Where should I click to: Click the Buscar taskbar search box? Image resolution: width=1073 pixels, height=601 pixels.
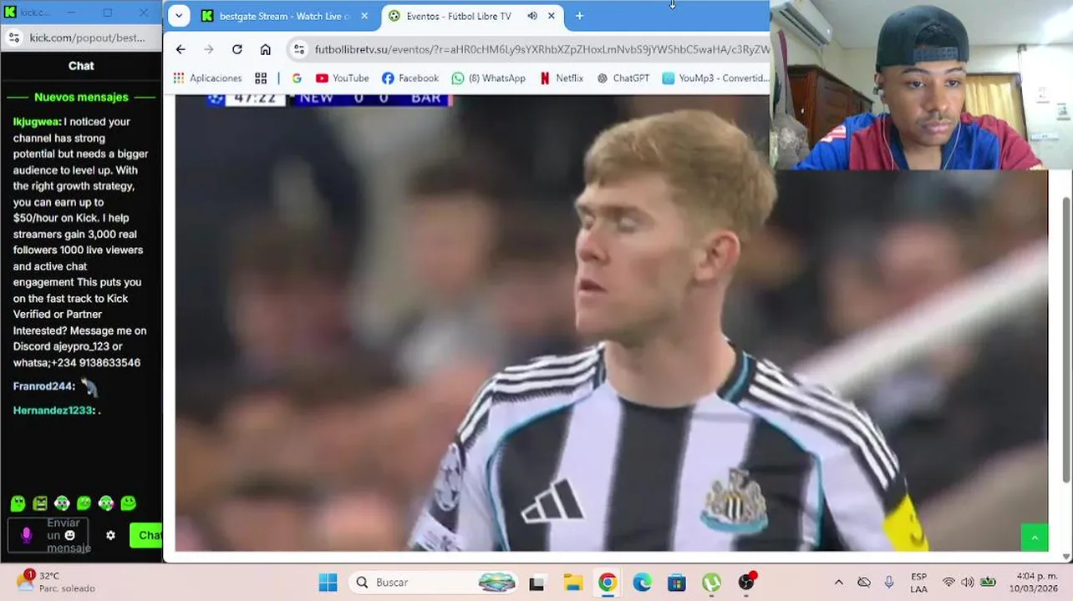tap(435, 582)
